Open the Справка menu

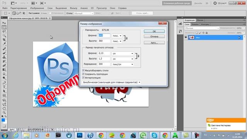(122, 8)
